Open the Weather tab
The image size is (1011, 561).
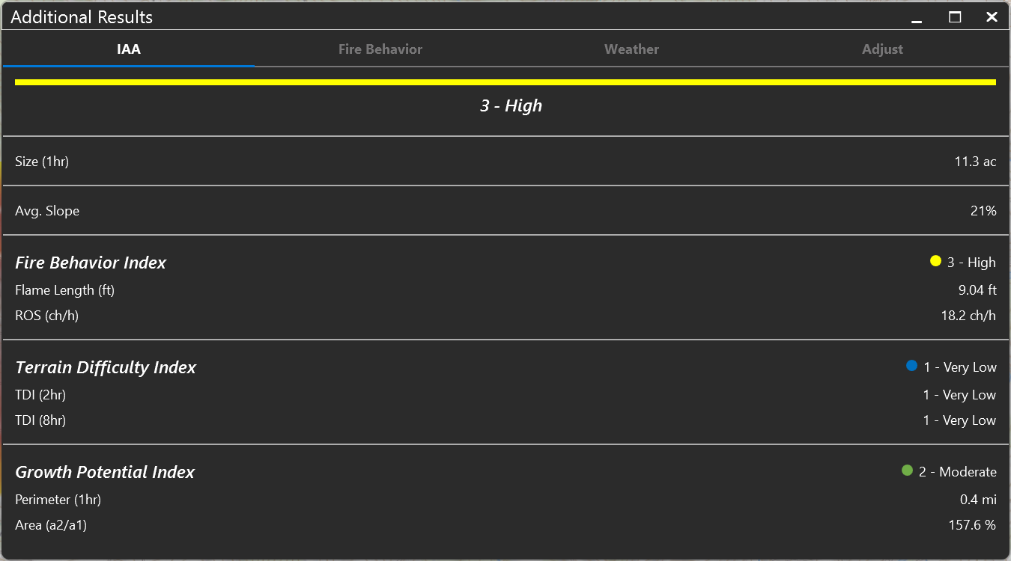tap(631, 49)
